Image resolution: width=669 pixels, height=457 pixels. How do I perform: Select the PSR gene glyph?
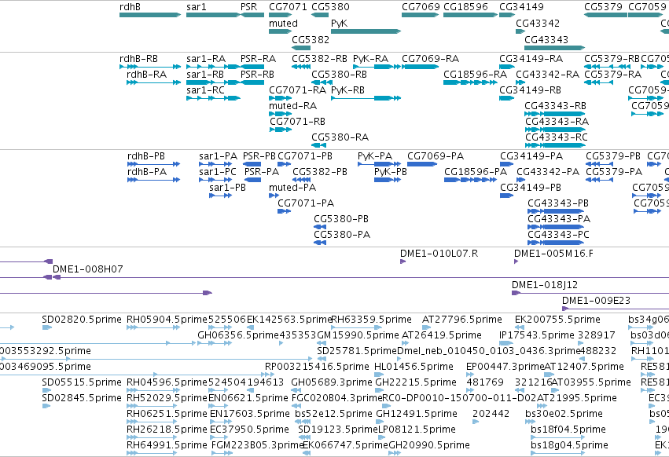click(x=252, y=15)
